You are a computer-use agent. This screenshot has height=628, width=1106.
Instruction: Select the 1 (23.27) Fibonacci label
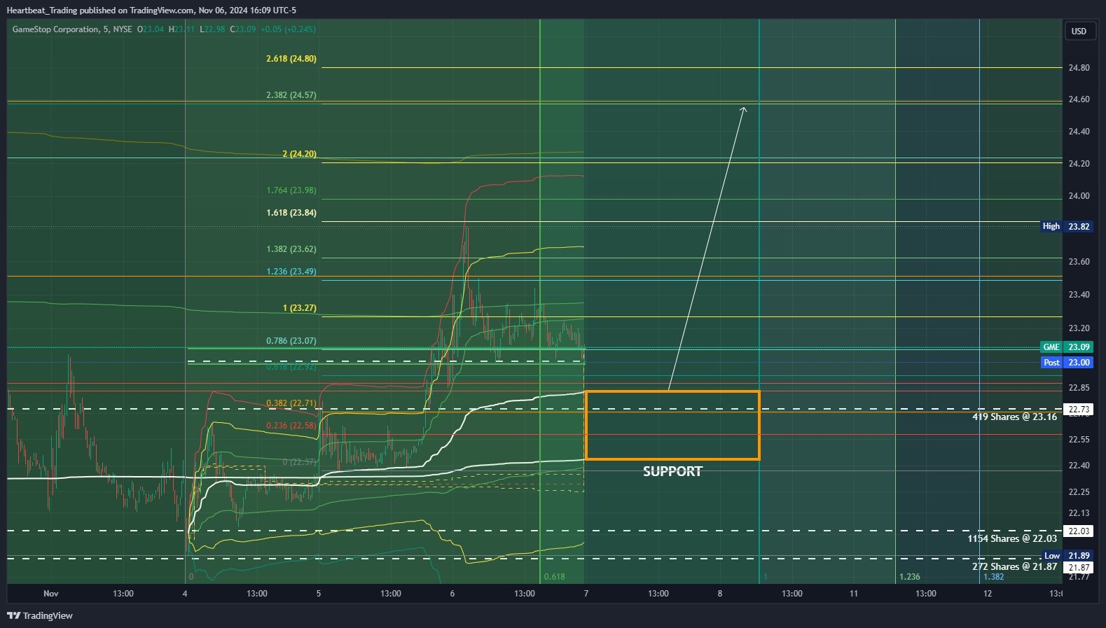pos(299,308)
